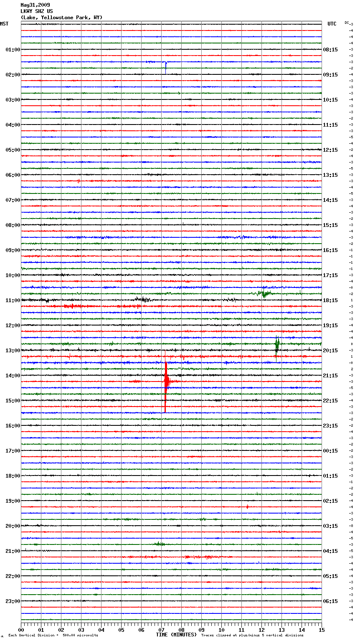355x641 pixels.
Task: Click the 07 minute tick label
Action: [x=161, y=630]
